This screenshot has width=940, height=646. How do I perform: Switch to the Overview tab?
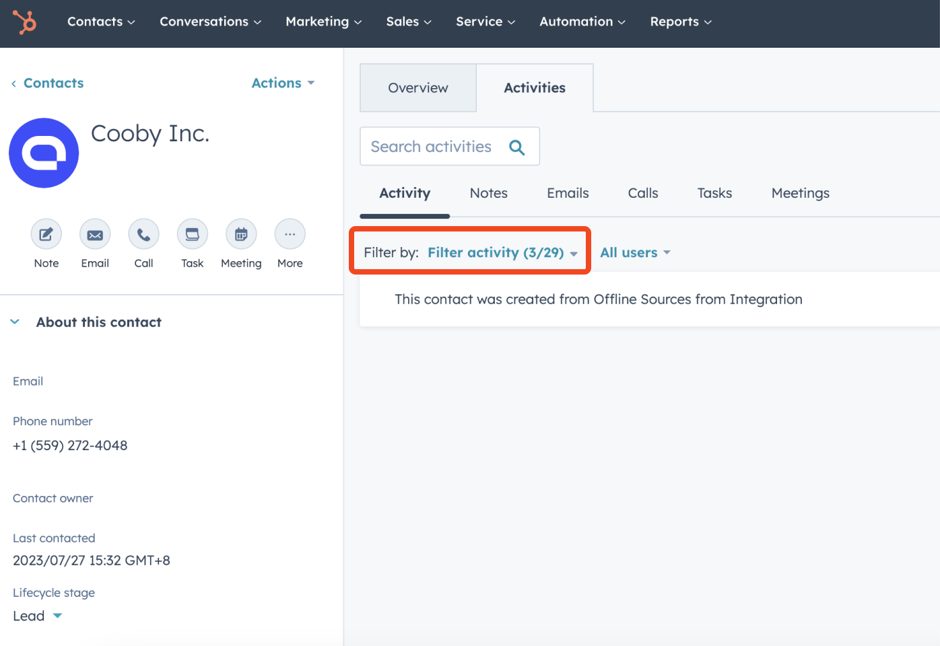(x=418, y=88)
